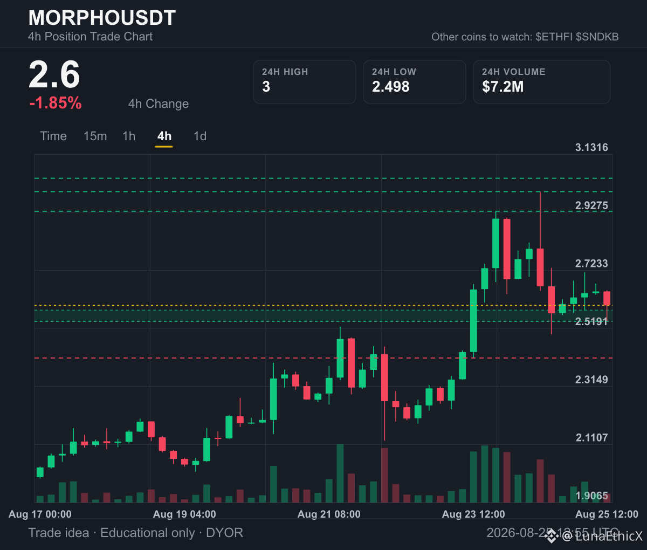Click the yellow dotted current price line
The image size is (647, 550).
(323, 306)
